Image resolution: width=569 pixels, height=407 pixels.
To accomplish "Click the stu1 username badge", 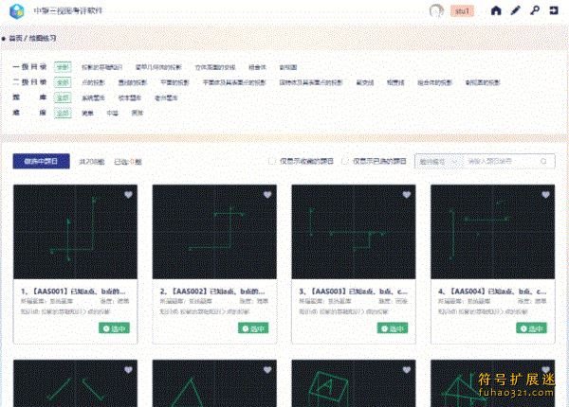I will coord(462,11).
